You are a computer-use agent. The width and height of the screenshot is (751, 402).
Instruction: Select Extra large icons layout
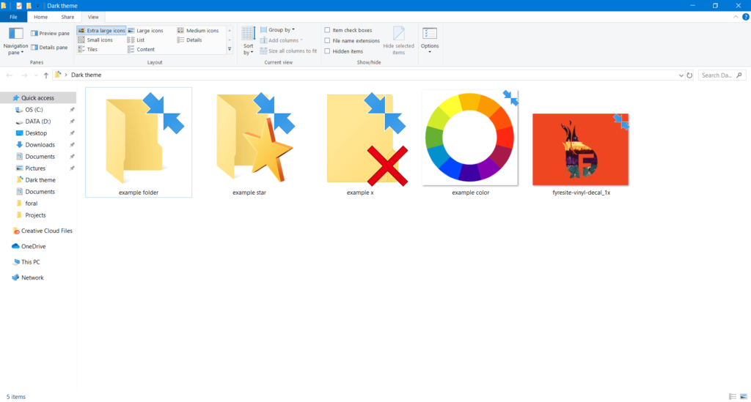click(x=102, y=31)
